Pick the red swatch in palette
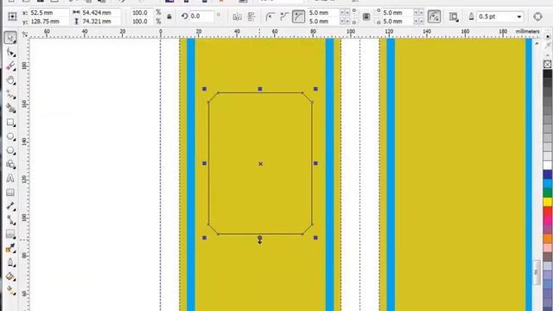Image resolution: width=553 pixels, height=311 pixels. [547, 211]
